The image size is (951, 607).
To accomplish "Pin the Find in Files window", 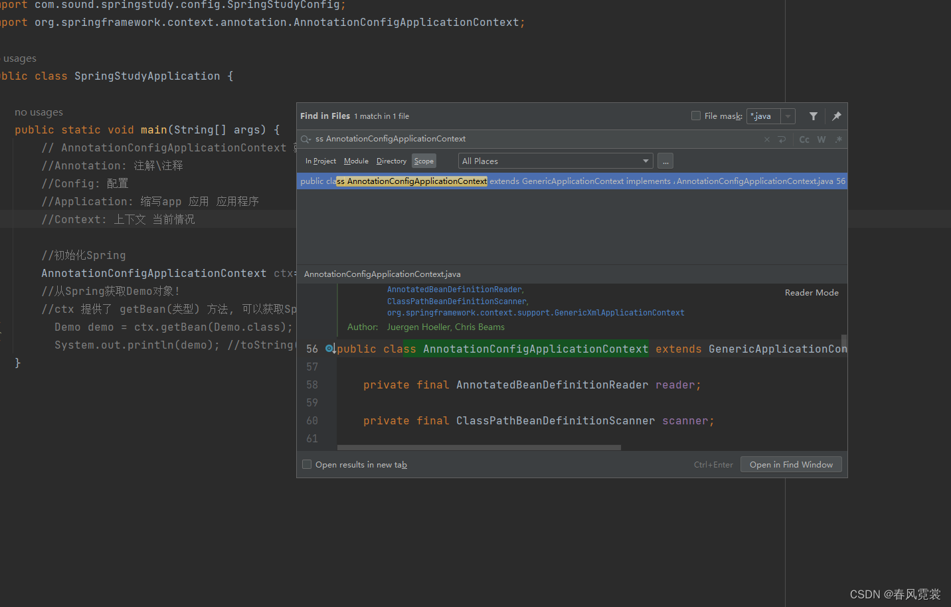I will [x=837, y=116].
